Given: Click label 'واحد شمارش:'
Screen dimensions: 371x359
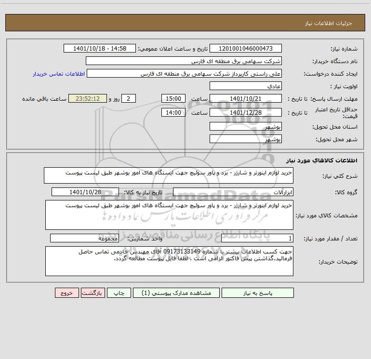Looking at the screenshot, I should (145, 239).
